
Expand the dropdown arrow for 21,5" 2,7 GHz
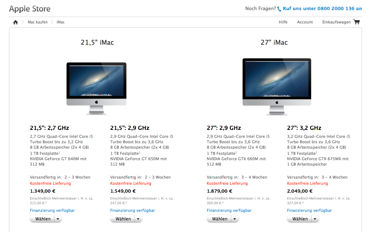pyautogui.click(x=58, y=219)
